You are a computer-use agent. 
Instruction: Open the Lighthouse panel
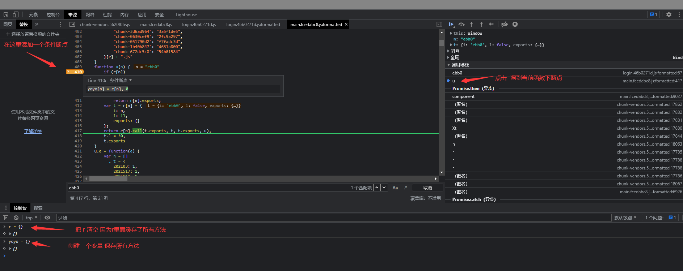click(186, 14)
